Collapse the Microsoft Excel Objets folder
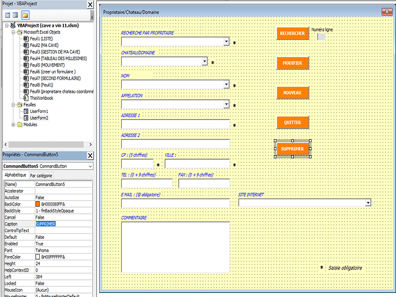The width and height of the screenshot is (396, 297). [13, 31]
